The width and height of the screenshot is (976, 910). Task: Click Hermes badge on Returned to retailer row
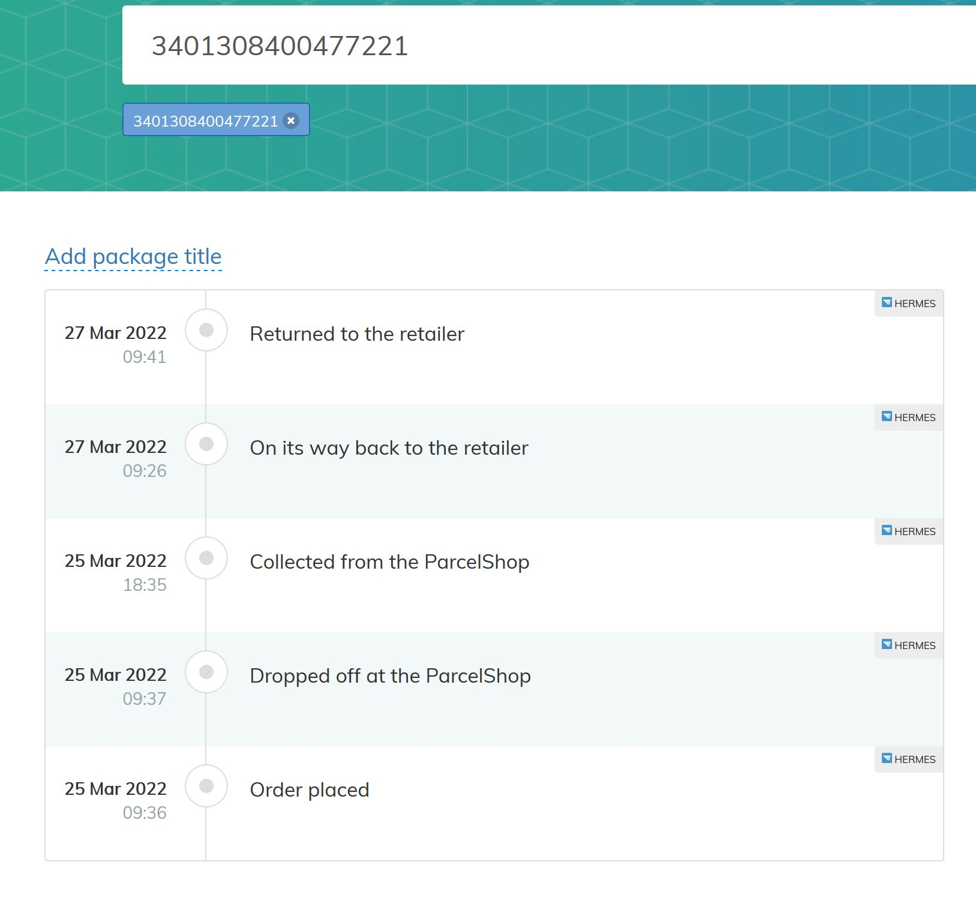click(x=908, y=304)
